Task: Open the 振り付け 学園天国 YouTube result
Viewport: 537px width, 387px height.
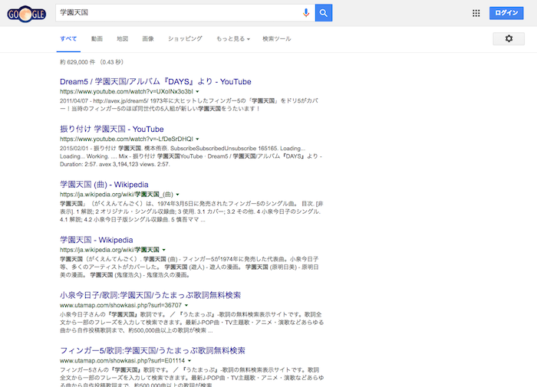Action: 111,129
